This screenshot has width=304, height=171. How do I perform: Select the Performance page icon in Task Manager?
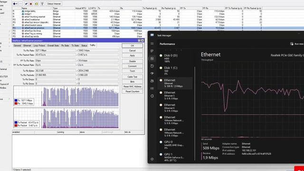tap(152, 58)
